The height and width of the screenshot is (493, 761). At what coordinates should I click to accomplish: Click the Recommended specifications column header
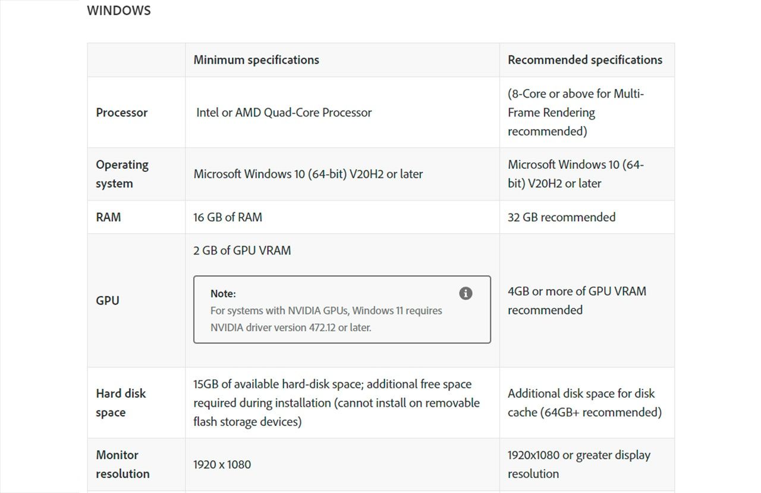click(x=584, y=60)
